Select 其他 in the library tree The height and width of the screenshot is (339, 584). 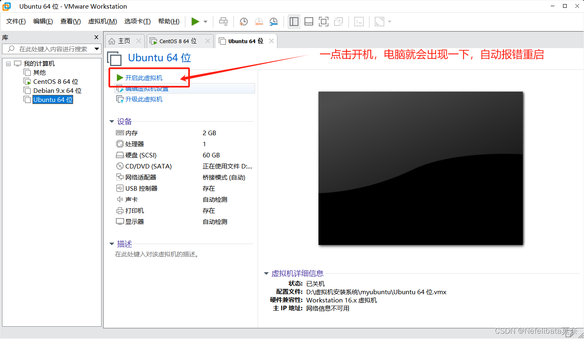[x=39, y=73]
